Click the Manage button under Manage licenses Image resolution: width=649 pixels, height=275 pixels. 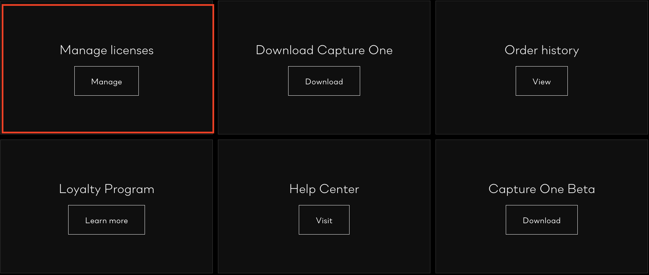tap(107, 81)
